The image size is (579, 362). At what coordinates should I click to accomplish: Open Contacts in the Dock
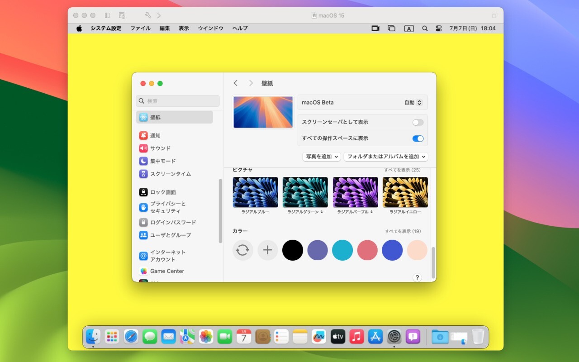[x=262, y=336]
